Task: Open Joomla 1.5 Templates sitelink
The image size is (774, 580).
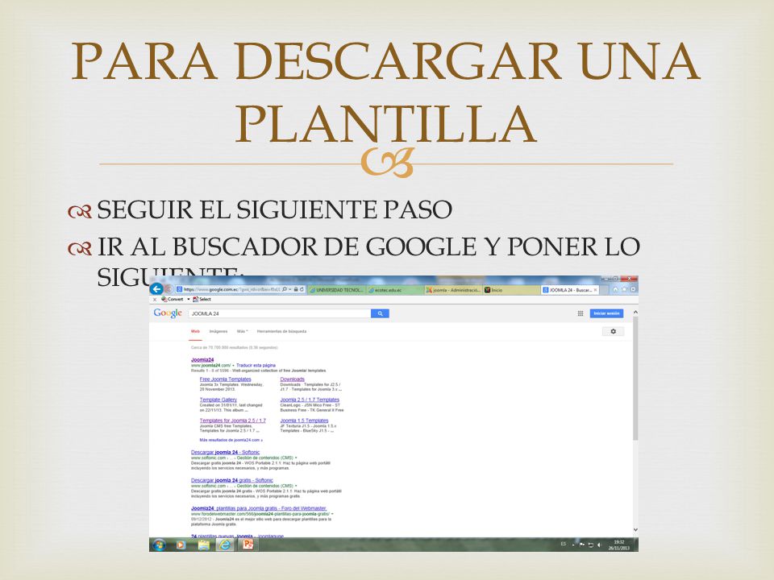Action: click(304, 420)
